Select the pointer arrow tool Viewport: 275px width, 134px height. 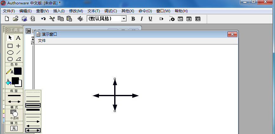(10, 38)
